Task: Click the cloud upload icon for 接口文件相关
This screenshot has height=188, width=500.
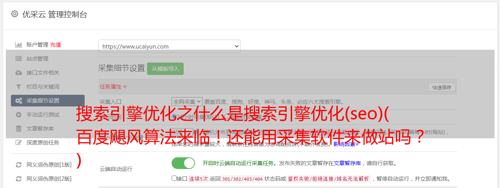Action: click(18, 73)
